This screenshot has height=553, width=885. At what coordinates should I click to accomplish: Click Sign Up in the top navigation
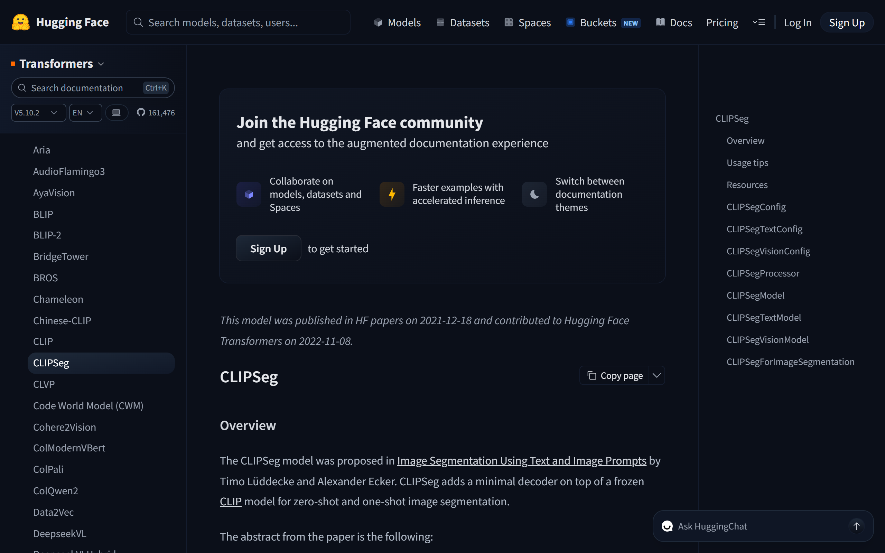(x=847, y=23)
